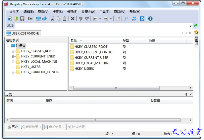204x140 pixels.
Task: Expand HKEY_USERS in the tree
Action: [13, 67]
